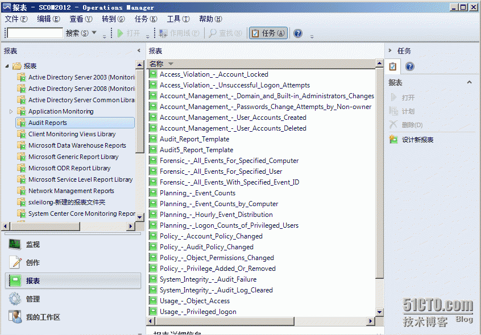Collapse the root 报表 tree node

[7, 66]
